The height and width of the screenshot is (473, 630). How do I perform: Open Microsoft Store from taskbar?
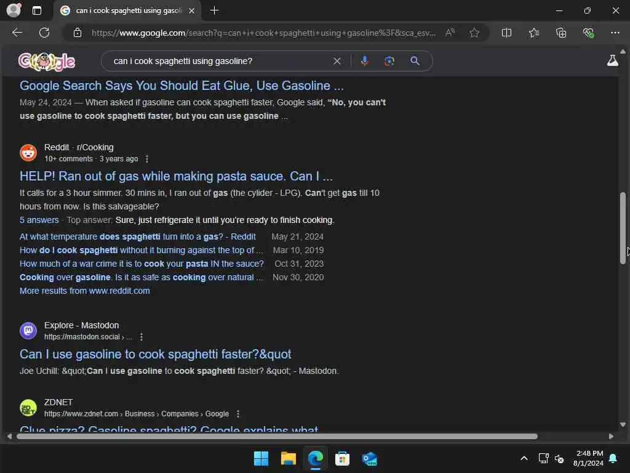point(342,458)
